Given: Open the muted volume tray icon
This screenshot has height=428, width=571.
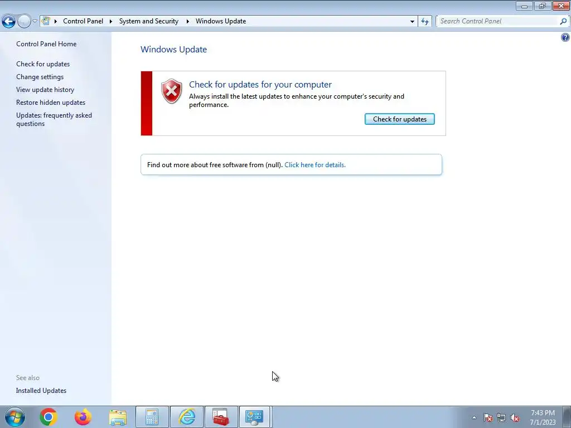Looking at the screenshot, I should tap(515, 417).
